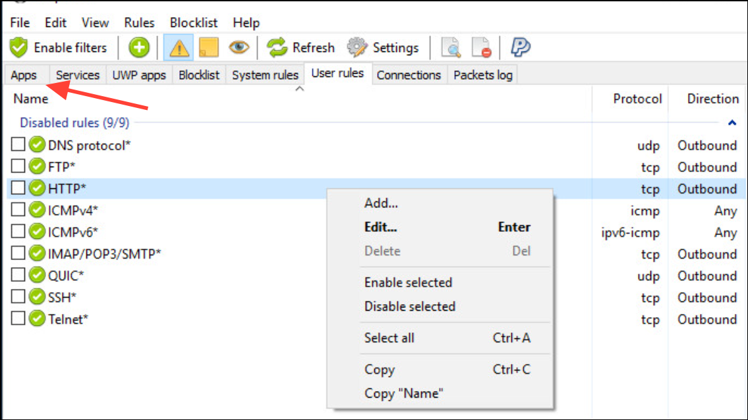Select Edit... in the context menu
Viewport: 748px width, 420px height.
tap(380, 227)
